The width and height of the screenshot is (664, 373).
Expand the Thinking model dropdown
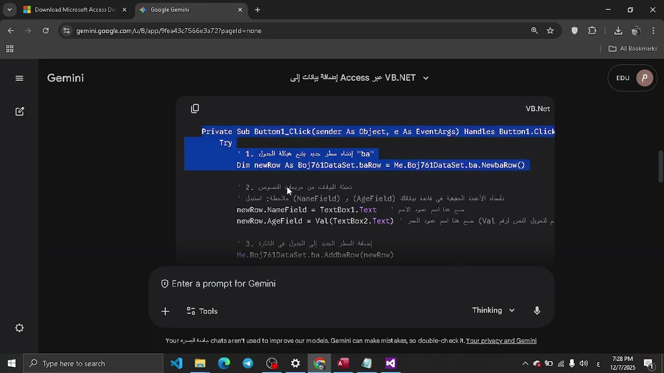coord(493,310)
